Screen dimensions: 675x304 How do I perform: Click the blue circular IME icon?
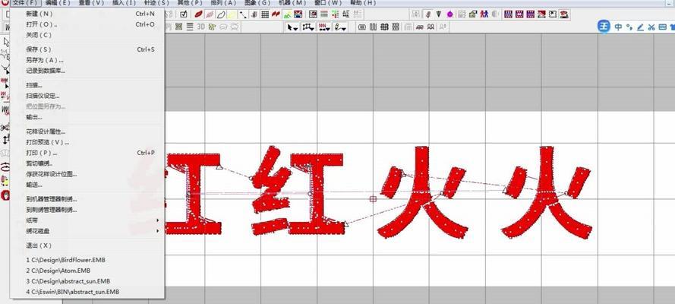(x=604, y=27)
